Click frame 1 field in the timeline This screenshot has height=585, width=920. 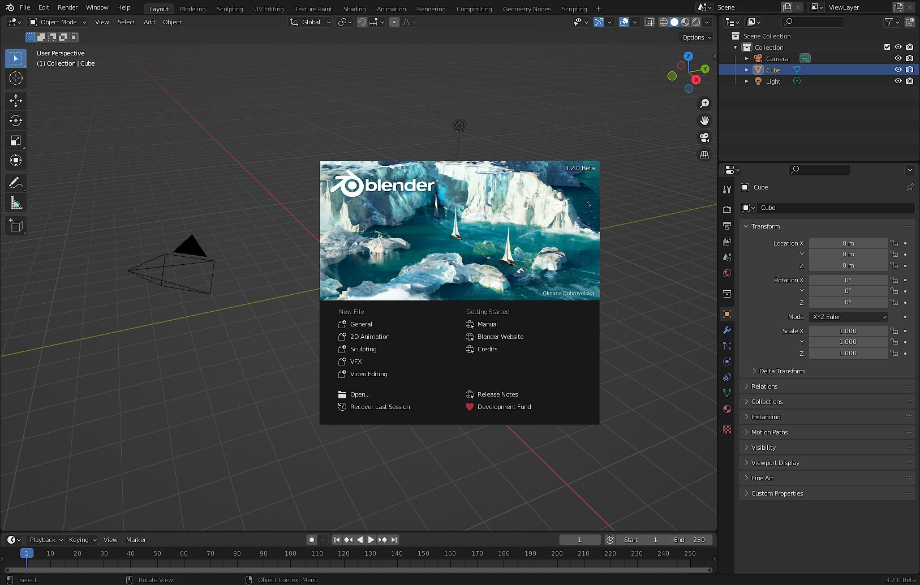point(580,539)
